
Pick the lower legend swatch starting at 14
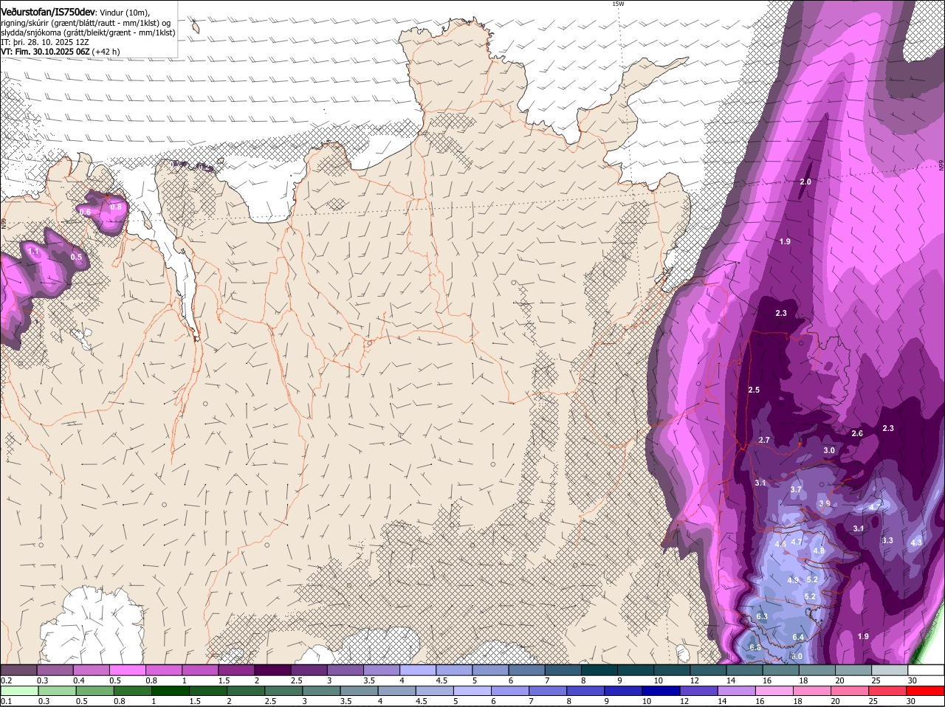(738, 690)
